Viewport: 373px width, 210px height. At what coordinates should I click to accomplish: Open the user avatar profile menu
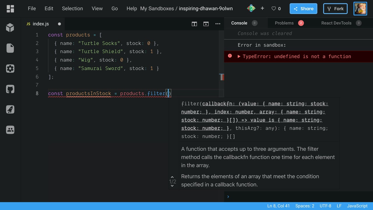tap(360, 9)
